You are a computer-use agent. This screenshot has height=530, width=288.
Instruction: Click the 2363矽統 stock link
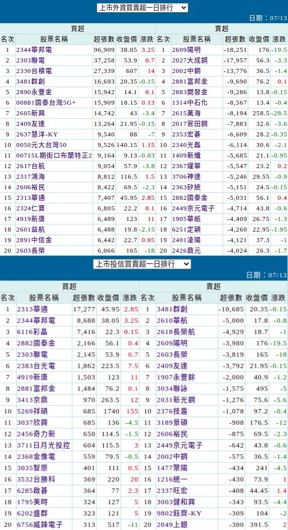click(187, 187)
